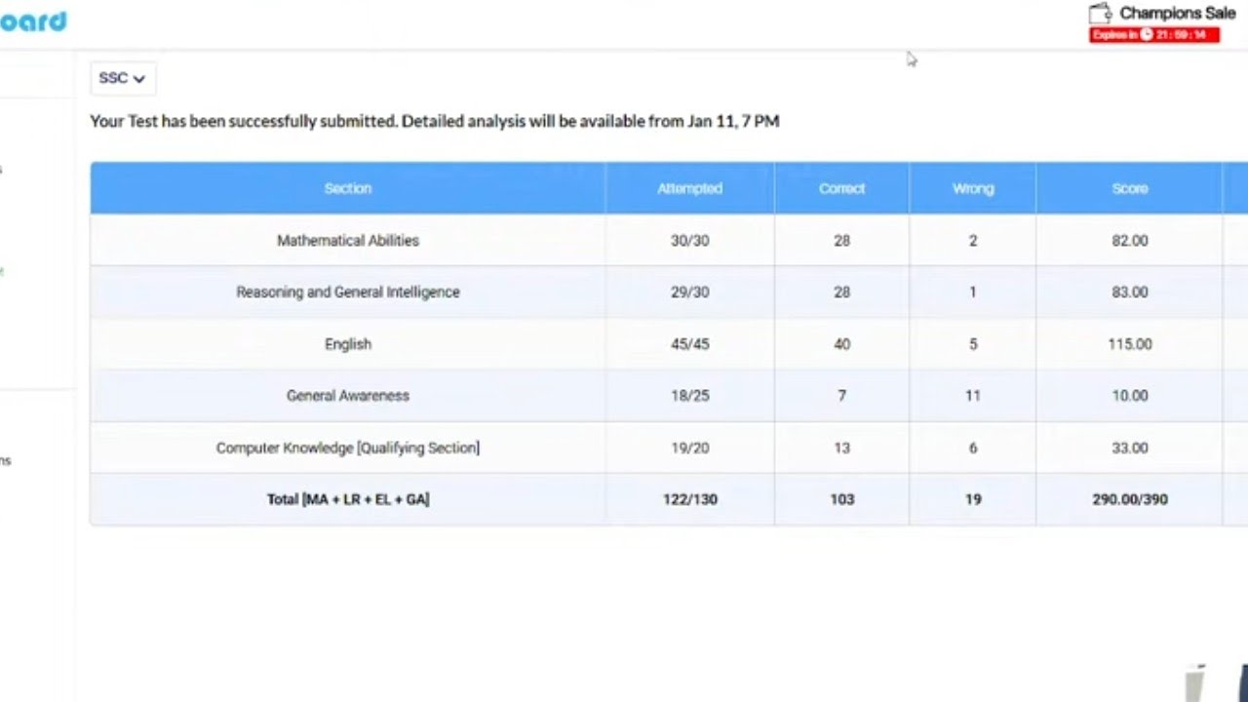Image resolution: width=1248 pixels, height=702 pixels.
Task: Open the SSC exam dropdown
Action: [x=122, y=78]
